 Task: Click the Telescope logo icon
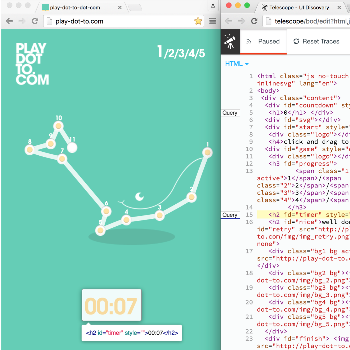point(230,42)
